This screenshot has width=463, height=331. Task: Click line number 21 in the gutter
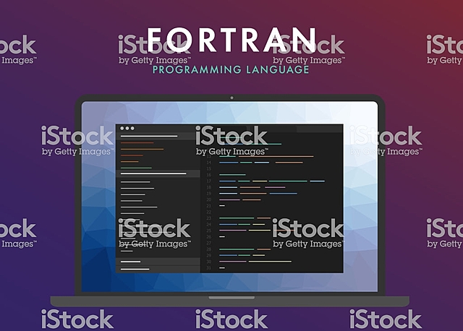[209, 206]
